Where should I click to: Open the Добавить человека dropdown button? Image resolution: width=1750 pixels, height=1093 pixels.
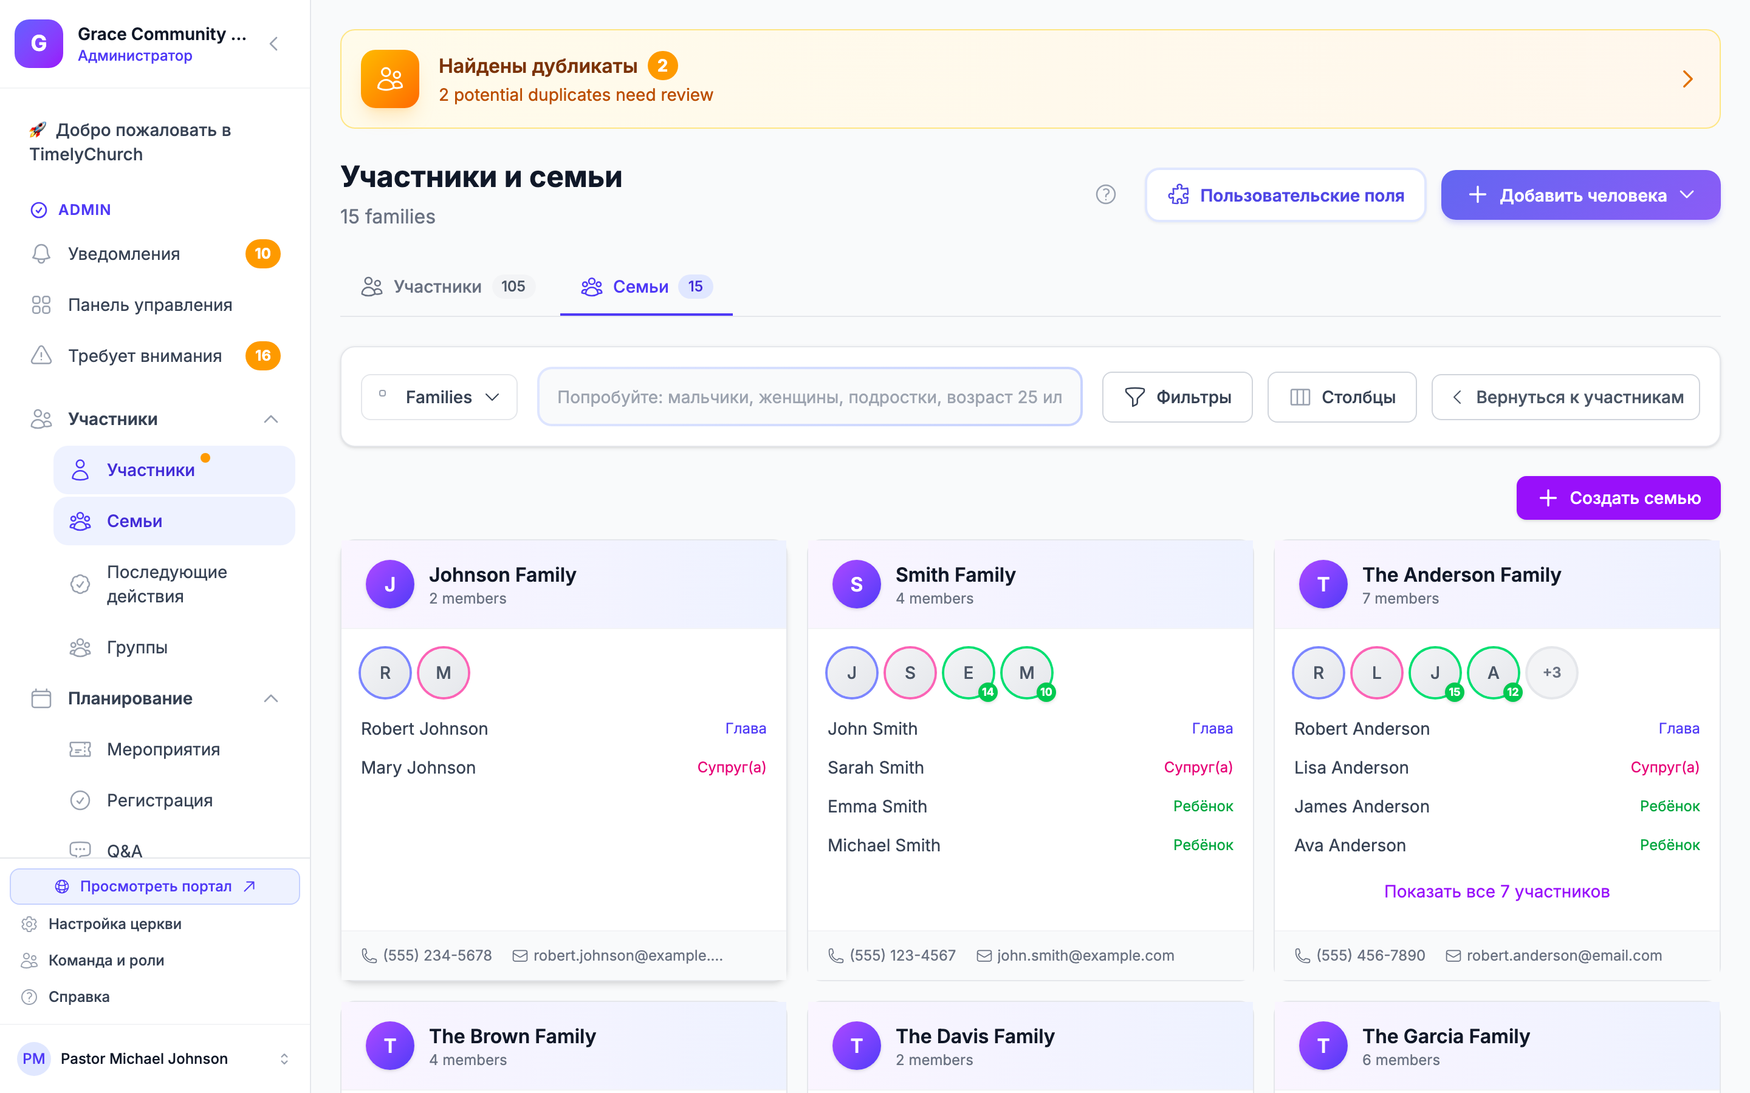click(x=1580, y=195)
